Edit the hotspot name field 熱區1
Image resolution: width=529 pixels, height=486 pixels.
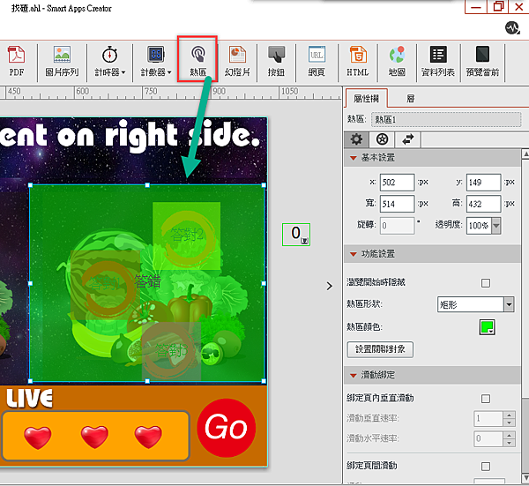click(446, 119)
